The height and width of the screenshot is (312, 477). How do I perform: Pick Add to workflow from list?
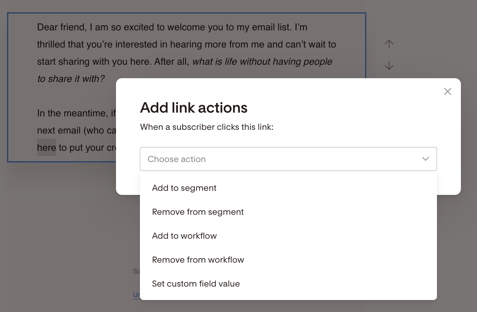288,236
